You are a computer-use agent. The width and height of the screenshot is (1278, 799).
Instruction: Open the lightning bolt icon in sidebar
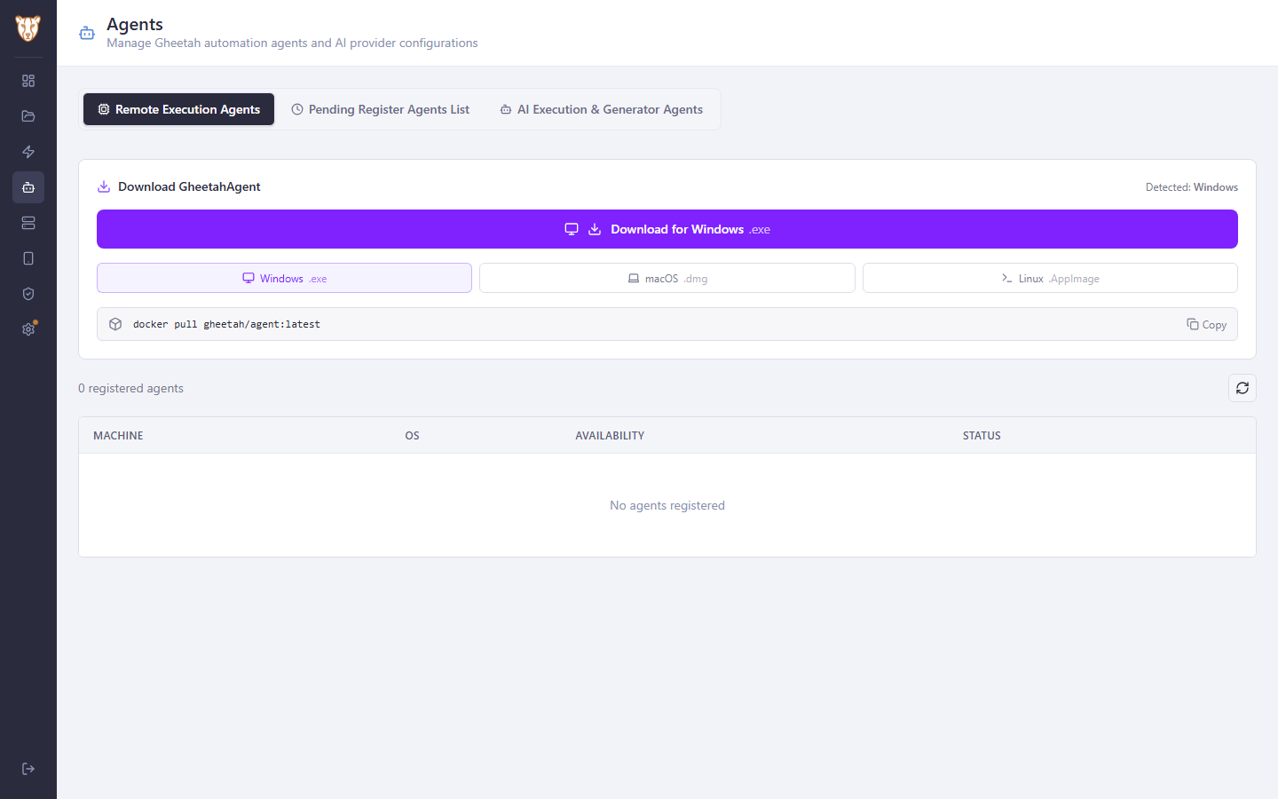(28, 152)
